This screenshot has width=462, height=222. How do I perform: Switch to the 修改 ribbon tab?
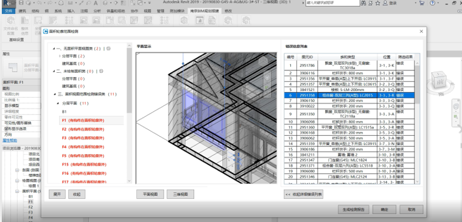click(228, 11)
